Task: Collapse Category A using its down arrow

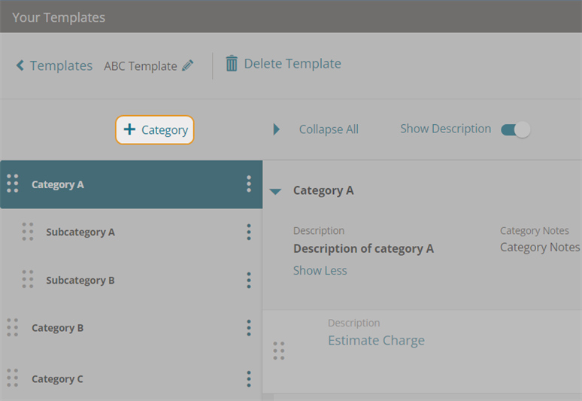Action: (275, 192)
